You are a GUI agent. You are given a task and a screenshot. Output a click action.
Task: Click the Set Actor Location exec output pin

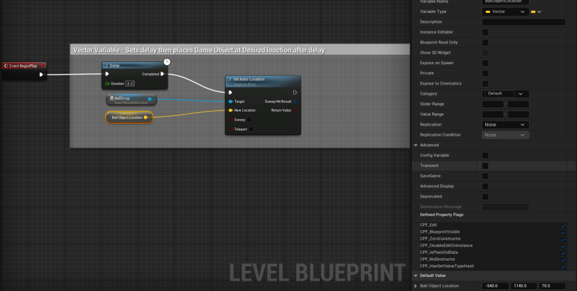click(294, 92)
